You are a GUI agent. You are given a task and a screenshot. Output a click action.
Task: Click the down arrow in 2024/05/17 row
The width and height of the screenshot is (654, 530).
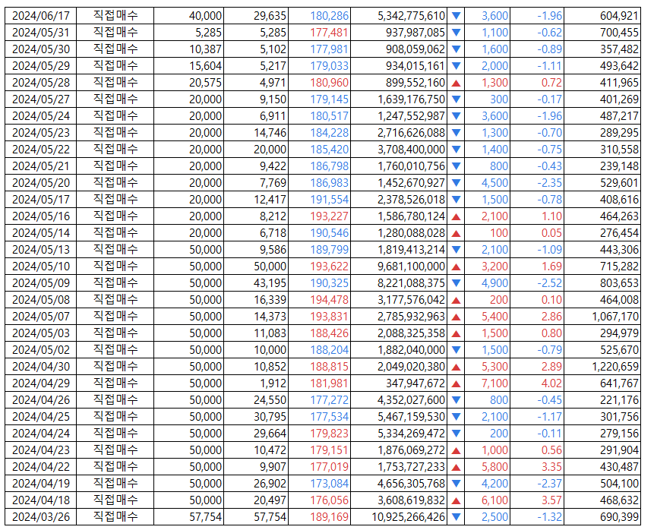(x=456, y=200)
